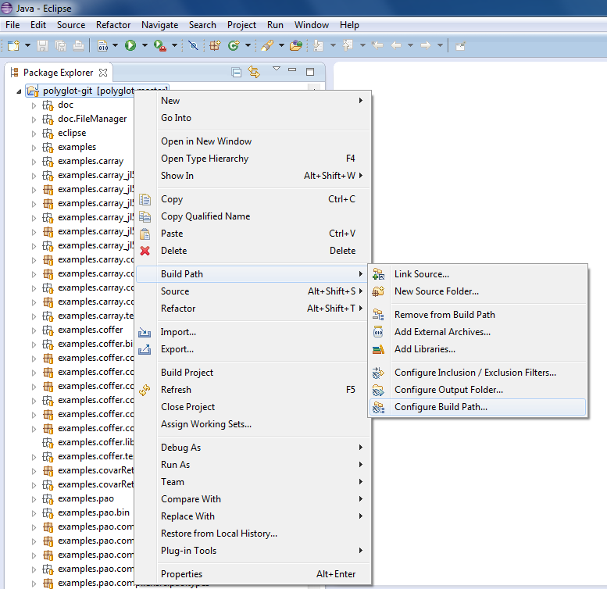Image resolution: width=607 pixels, height=589 pixels.
Task: Click the Run green play toolbar icon
Action: [x=130, y=46]
